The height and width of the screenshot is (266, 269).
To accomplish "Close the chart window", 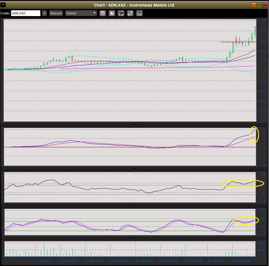I will coord(265,5).
